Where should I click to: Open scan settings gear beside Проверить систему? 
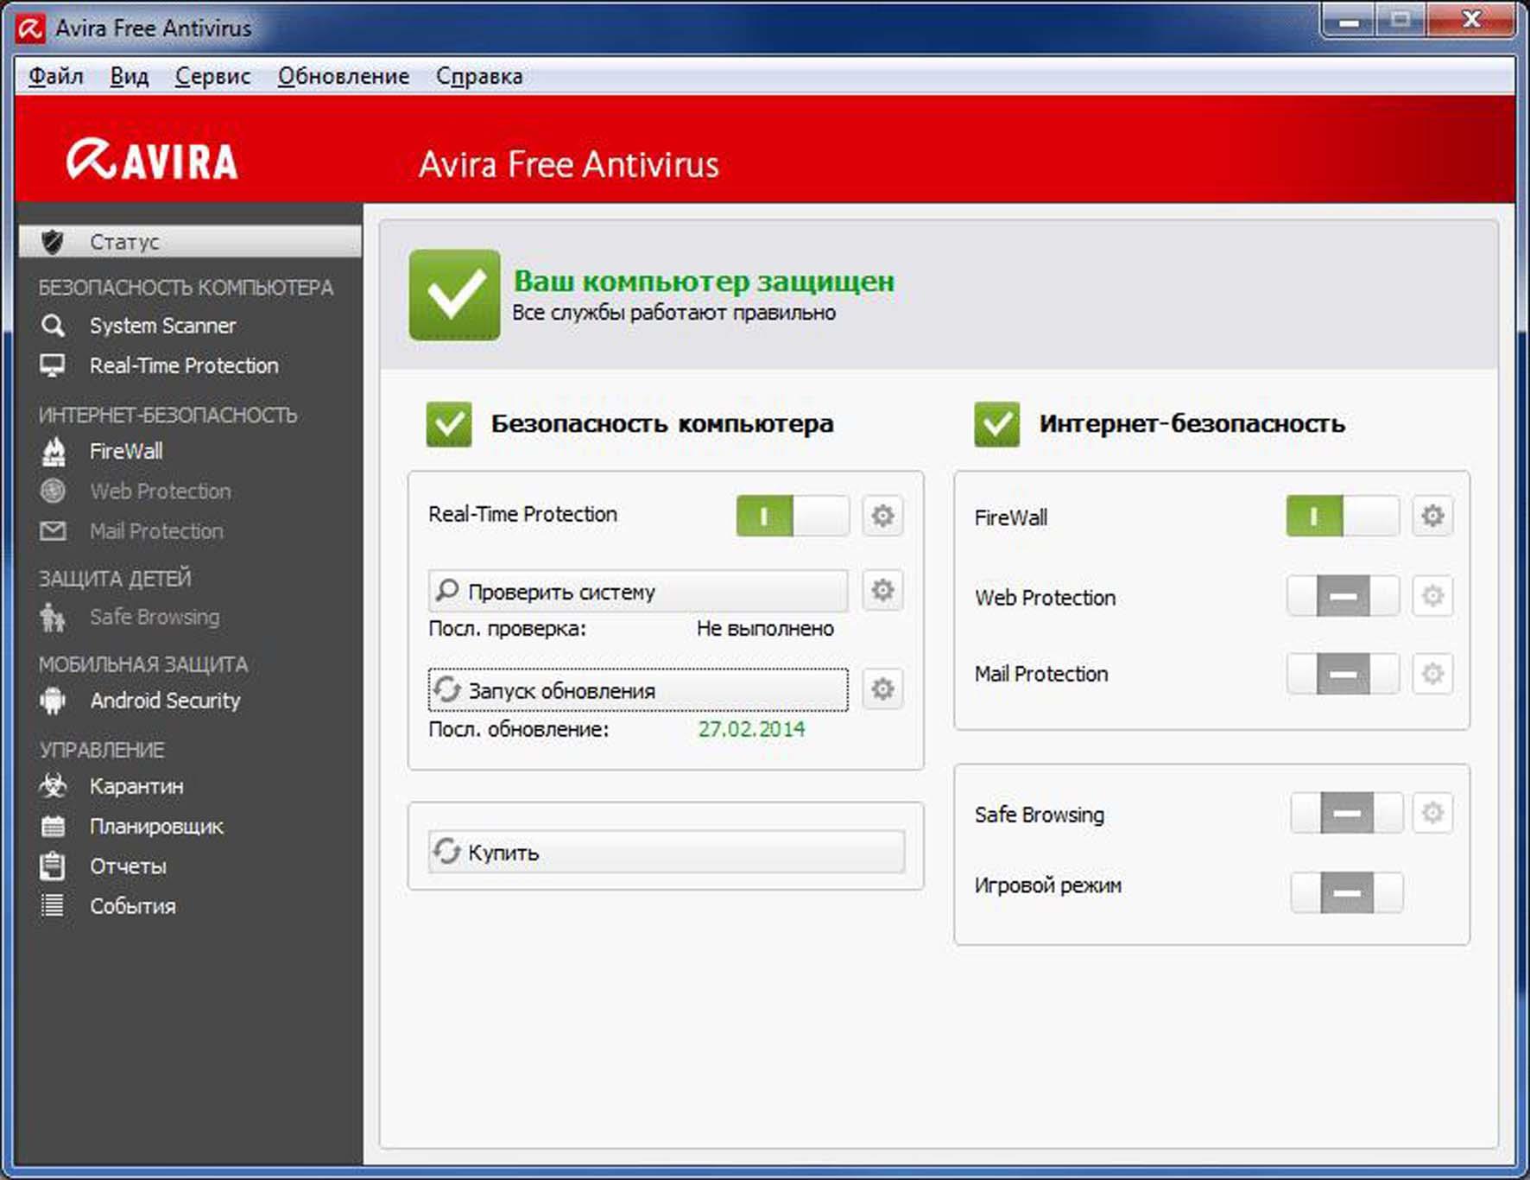click(x=882, y=590)
